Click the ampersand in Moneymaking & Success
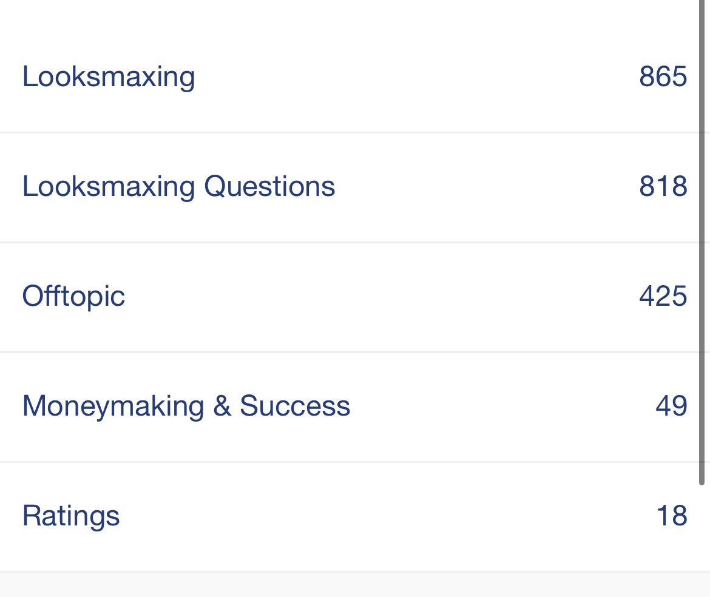710x597 pixels. (x=222, y=406)
